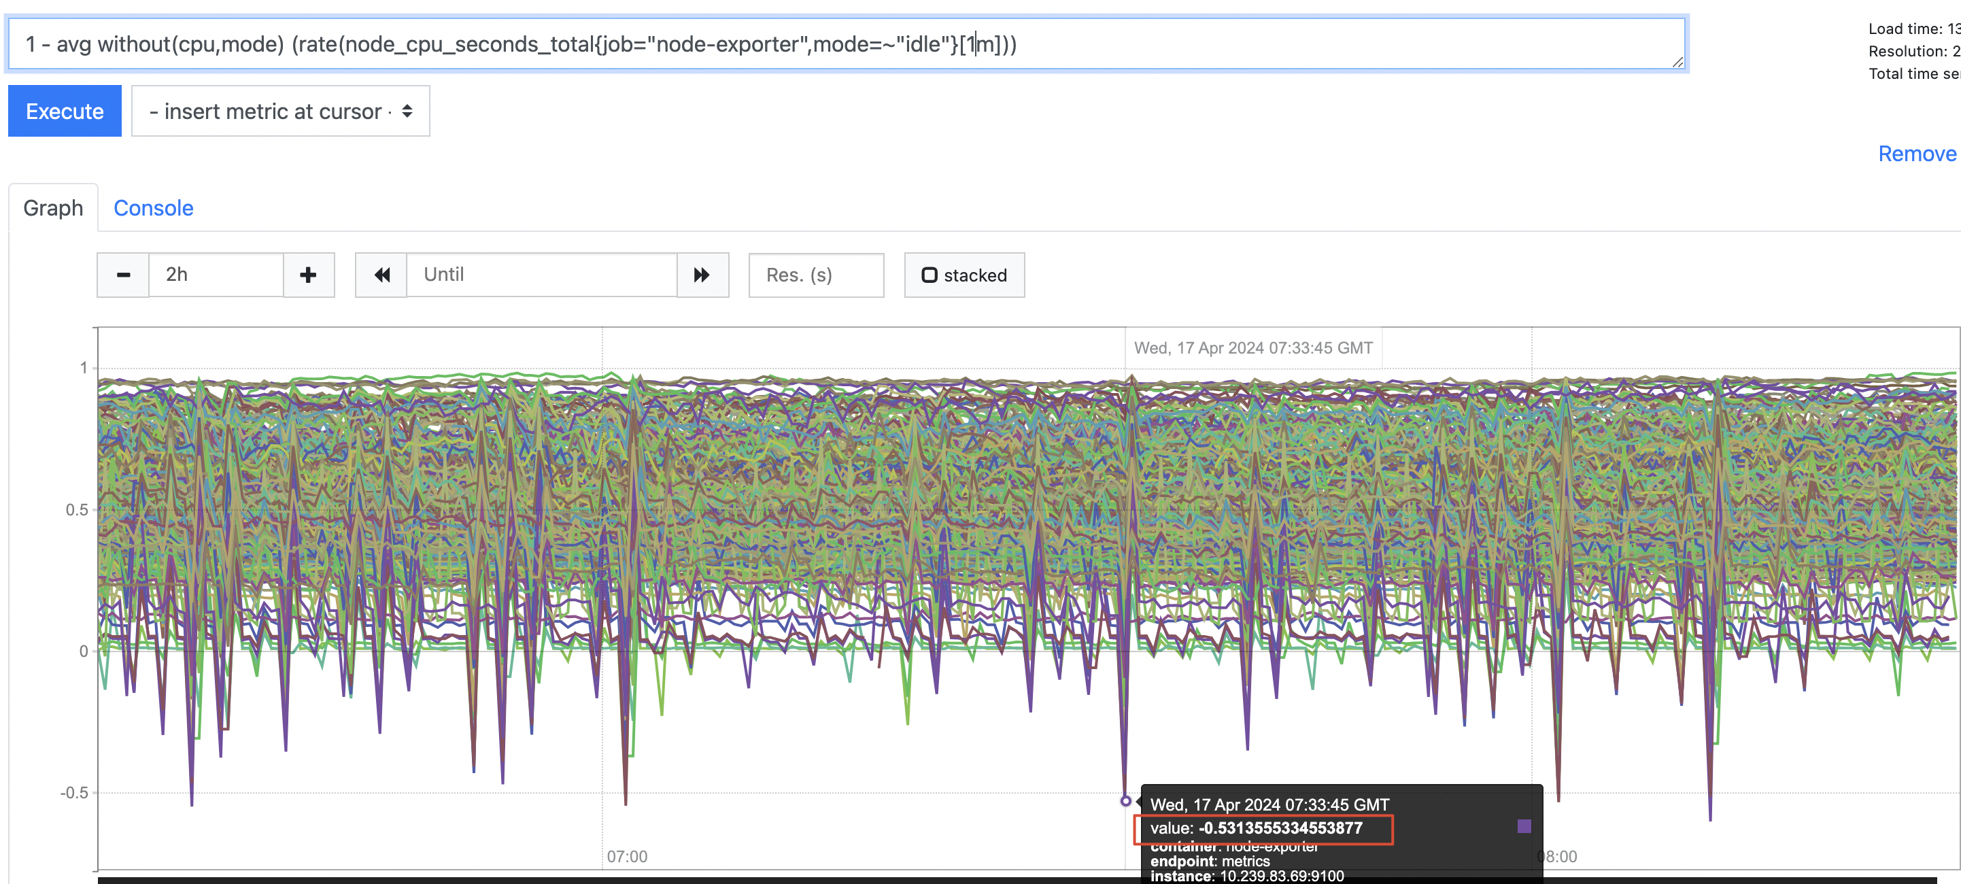The image size is (1961, 884).
Task: Toggle the stacked graph checkbox
Action: (x=930, y=275)
